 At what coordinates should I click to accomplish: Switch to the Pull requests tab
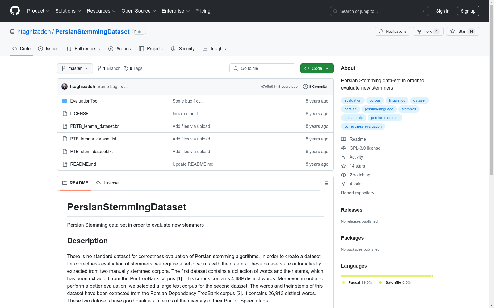(x=83, y=49)
